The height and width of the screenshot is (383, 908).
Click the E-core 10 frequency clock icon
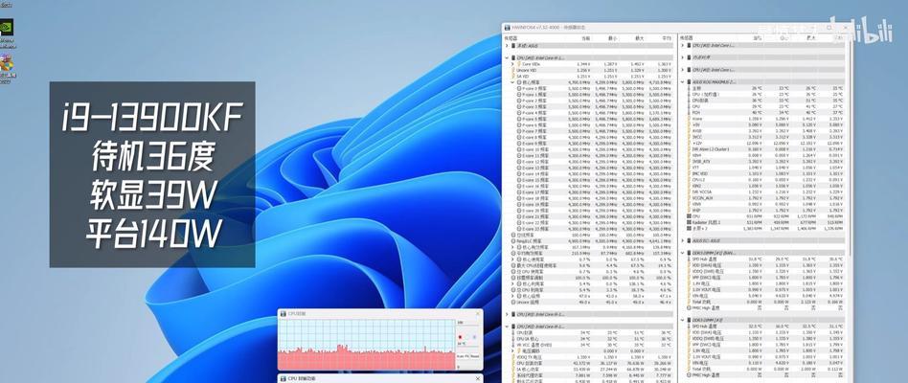[519, 149]
